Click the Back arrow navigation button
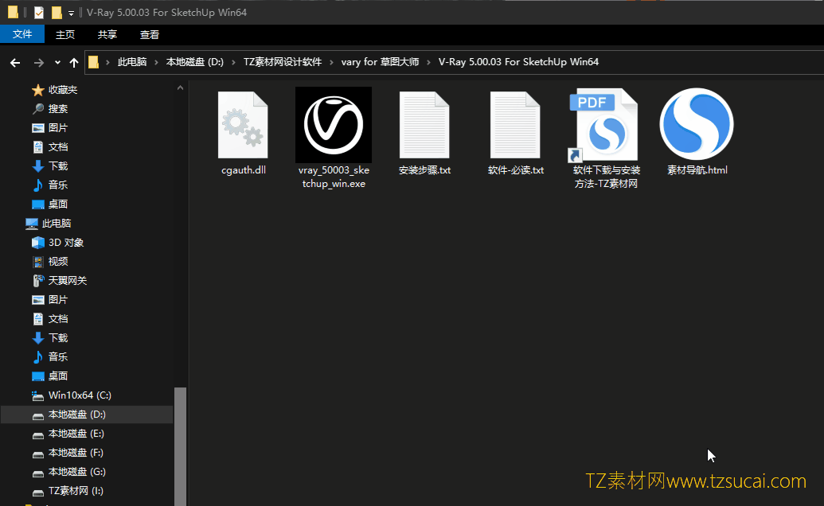824x506 pixels. click(15, 63)
